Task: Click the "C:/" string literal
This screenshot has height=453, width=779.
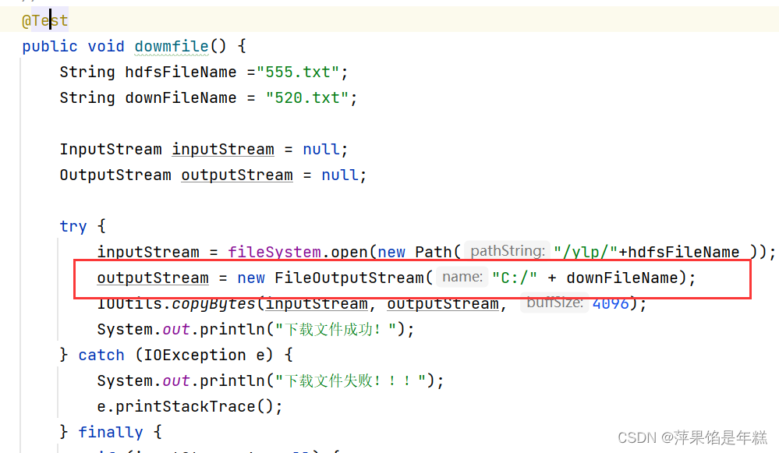Action: coord(515,278)
